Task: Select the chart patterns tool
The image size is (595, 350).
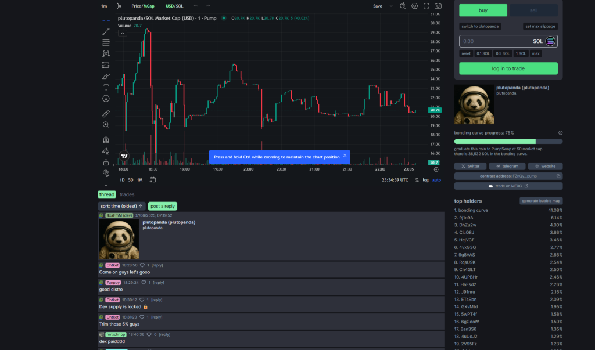Action: [x=106, y=54]
